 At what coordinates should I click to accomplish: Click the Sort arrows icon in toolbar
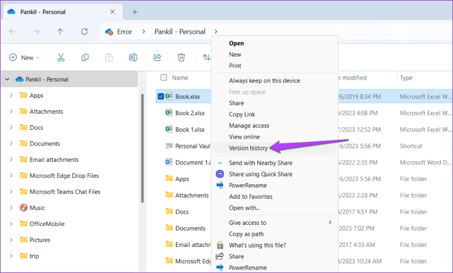(206, 58)
